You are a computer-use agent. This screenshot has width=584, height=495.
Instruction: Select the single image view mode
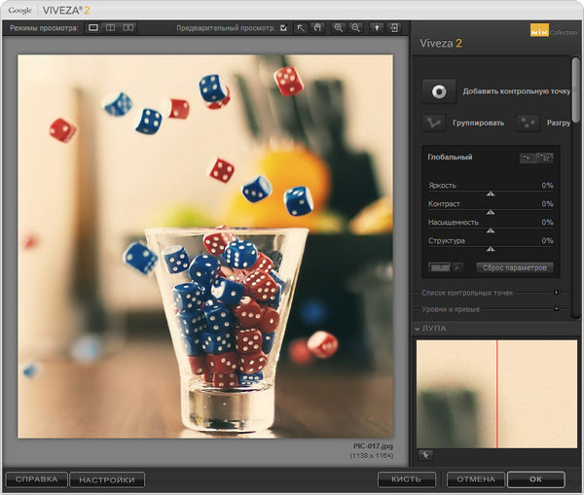93,28
